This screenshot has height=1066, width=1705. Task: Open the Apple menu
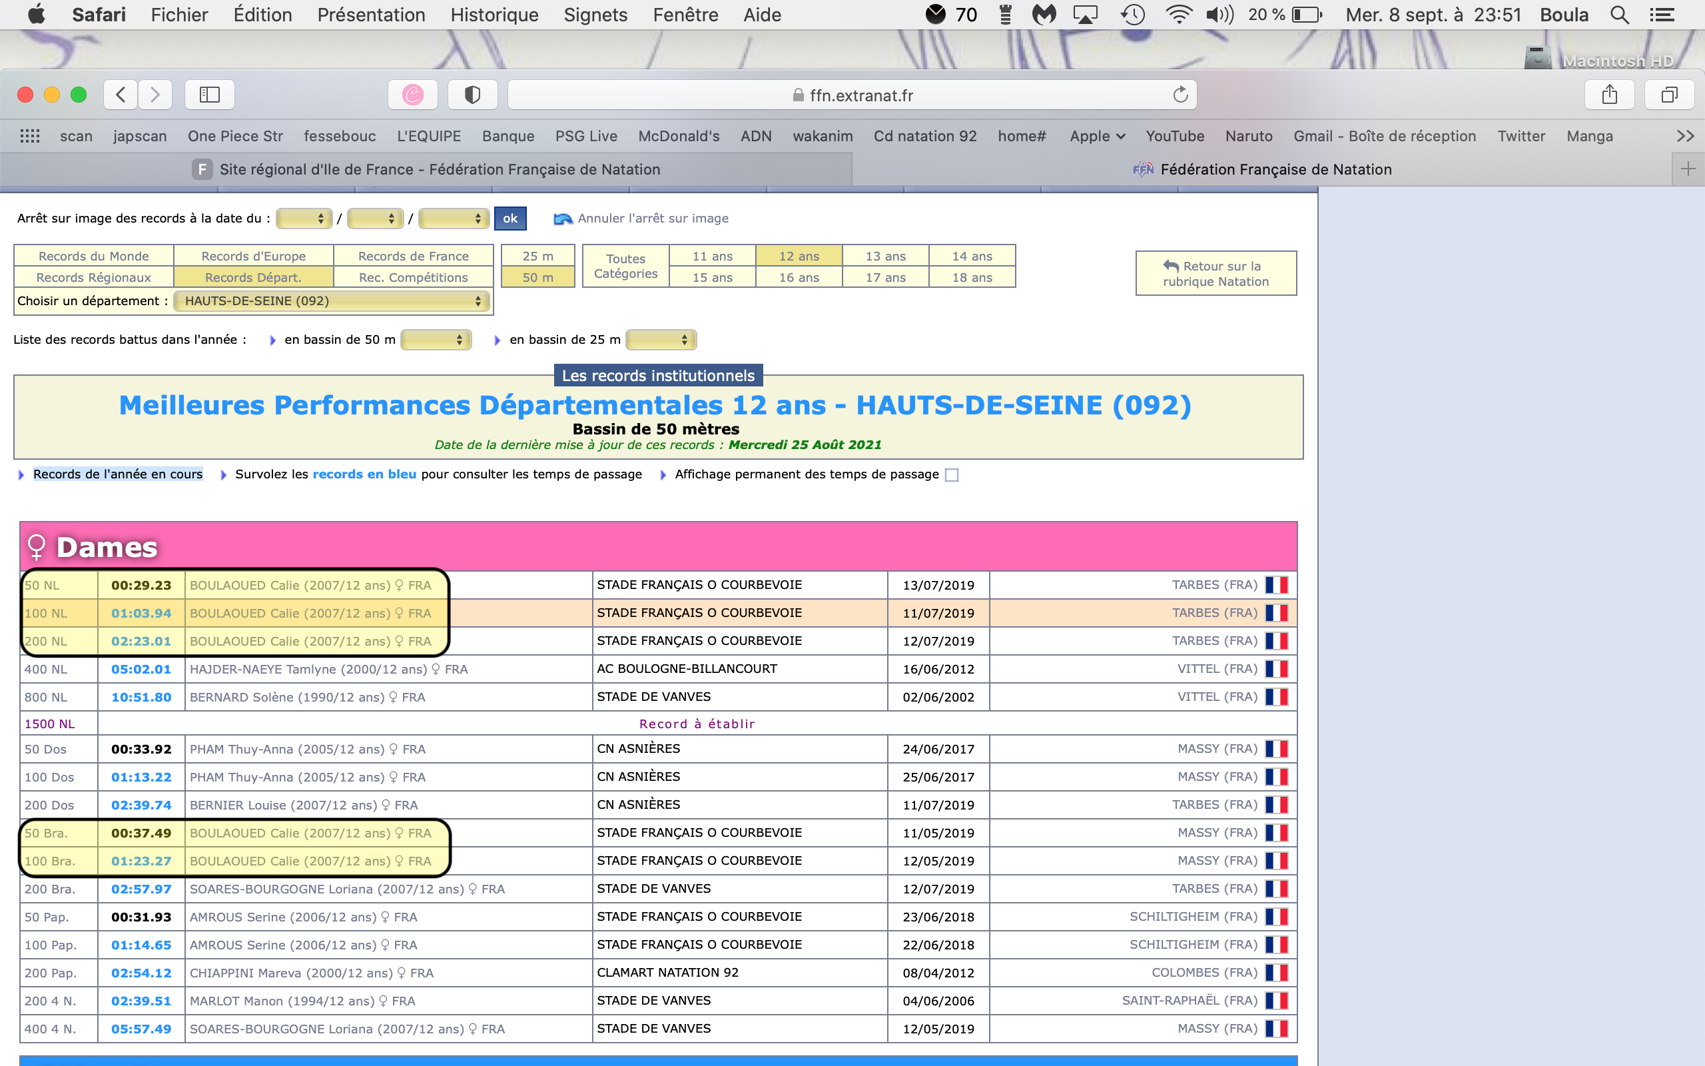coord(36,15)
